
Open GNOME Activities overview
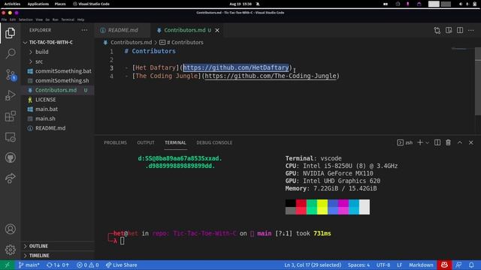coord(12,4)
